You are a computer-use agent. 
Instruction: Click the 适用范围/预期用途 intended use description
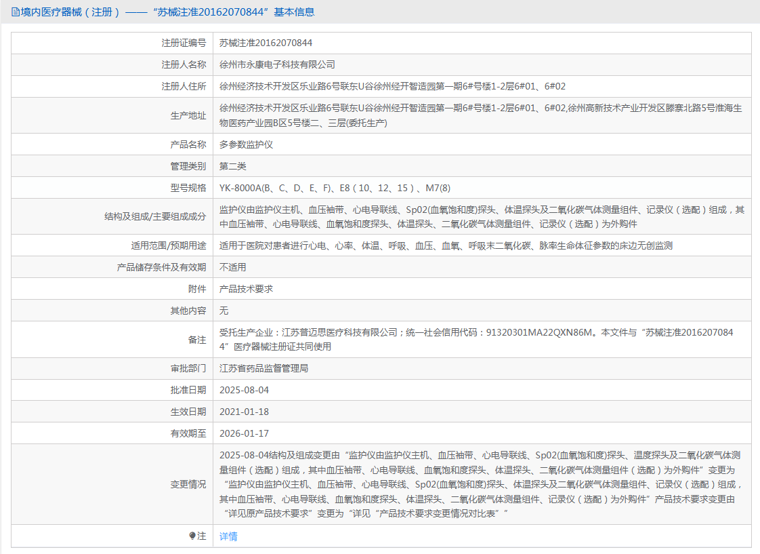click(x=446, y=245)
